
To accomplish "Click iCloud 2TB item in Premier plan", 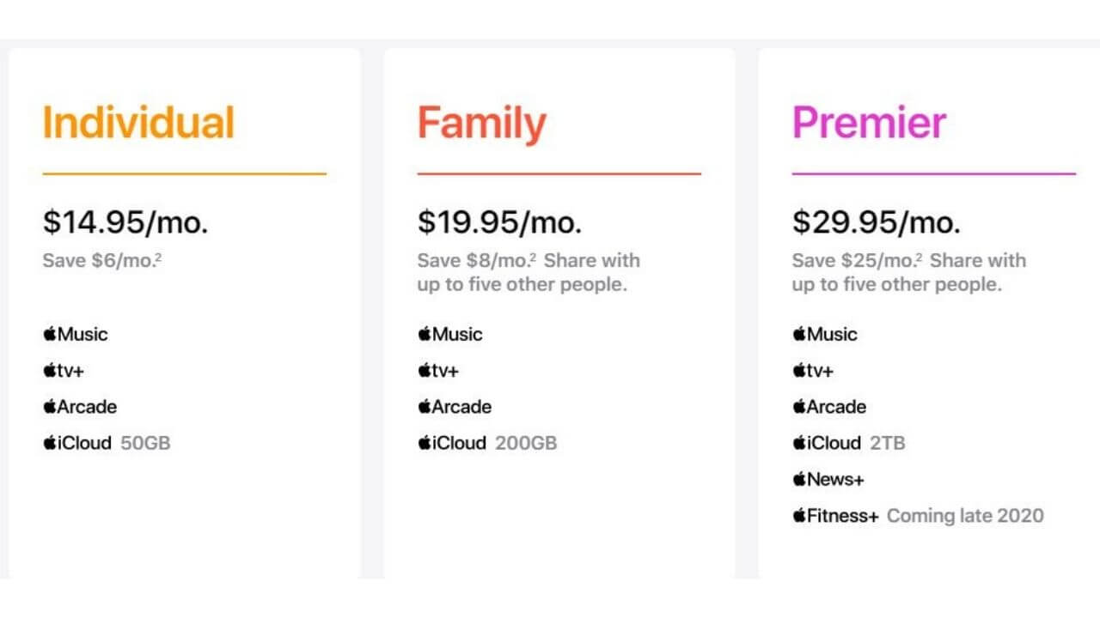I will (849, 443).
